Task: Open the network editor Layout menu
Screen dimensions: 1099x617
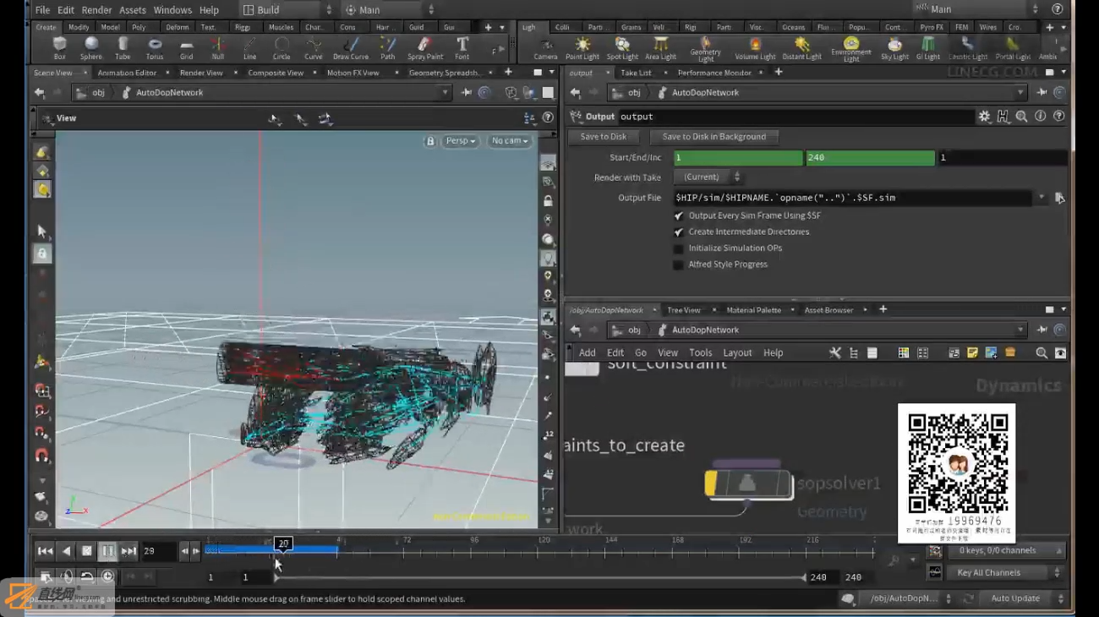Action: [737, 353]
